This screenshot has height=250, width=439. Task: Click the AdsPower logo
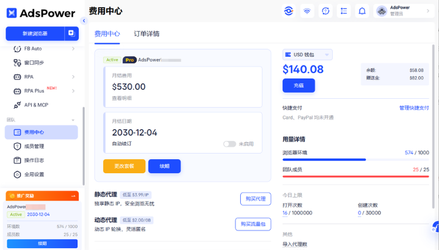[41, 13]
